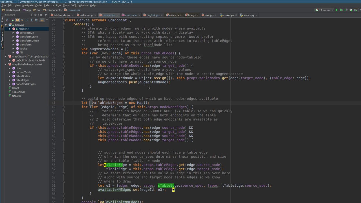361x203 pixels.
Task: Open the Help menu
Action: point(93,5)
